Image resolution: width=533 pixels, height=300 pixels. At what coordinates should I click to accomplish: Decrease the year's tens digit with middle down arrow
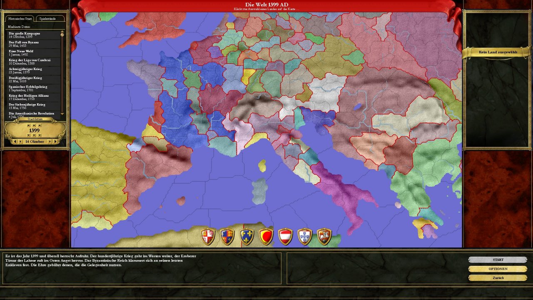coord(34,135)
